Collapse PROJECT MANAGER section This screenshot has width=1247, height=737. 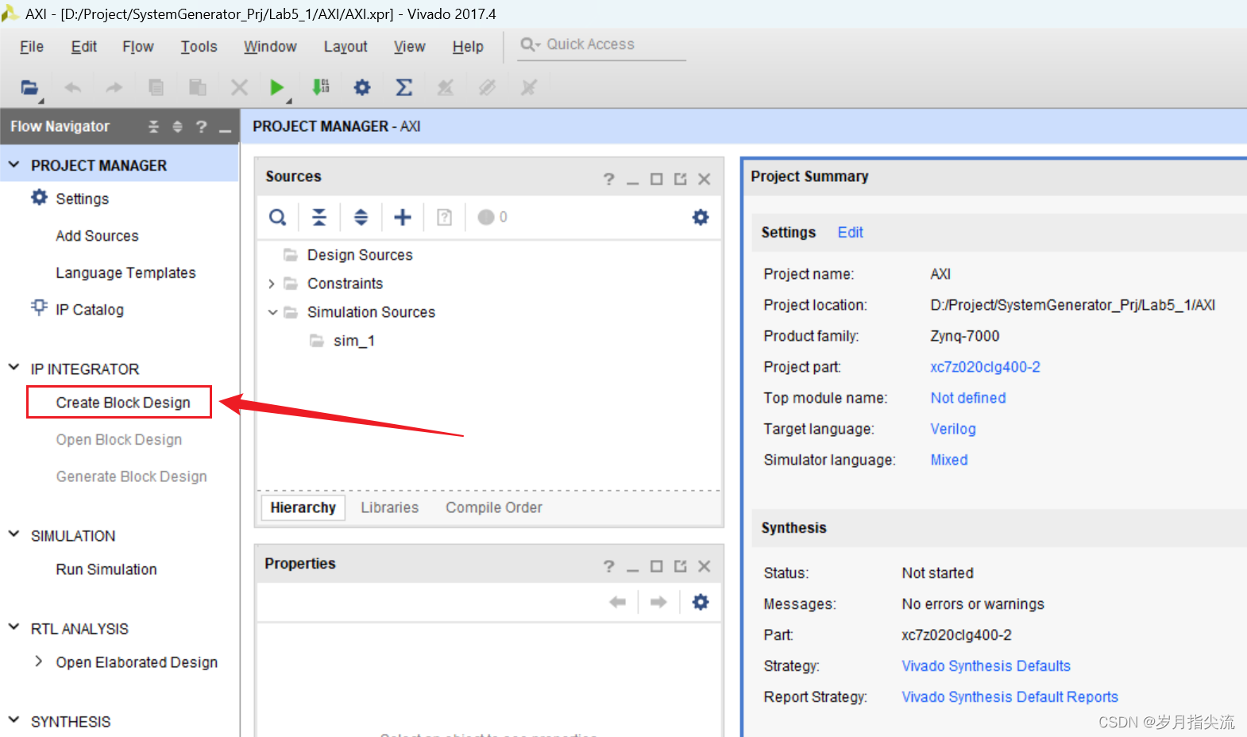(x=14, y=164)
